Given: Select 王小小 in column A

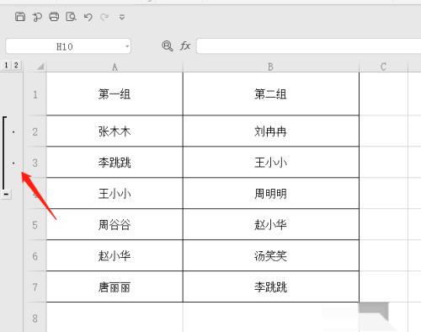Looking at the screenshot, I should click(x=115, y=194).
